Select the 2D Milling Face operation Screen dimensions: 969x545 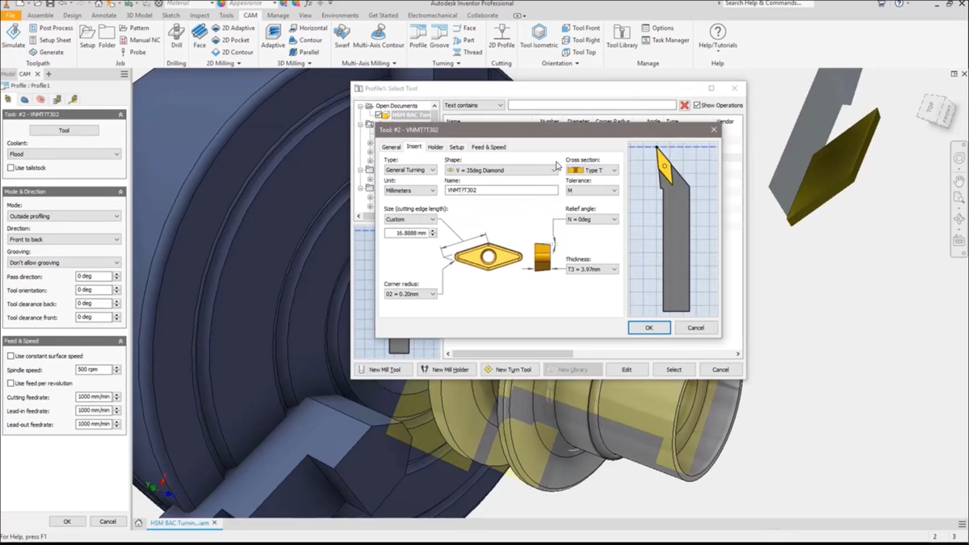(199, 36)
